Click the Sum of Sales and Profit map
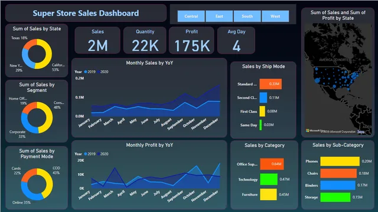Viewport: 378px width, 212px height. point(338,79)
